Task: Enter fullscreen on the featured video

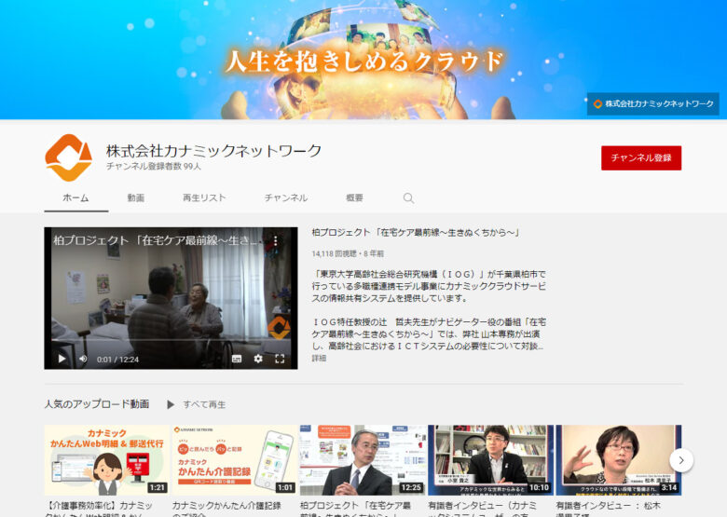Action: tap(280, 359)
